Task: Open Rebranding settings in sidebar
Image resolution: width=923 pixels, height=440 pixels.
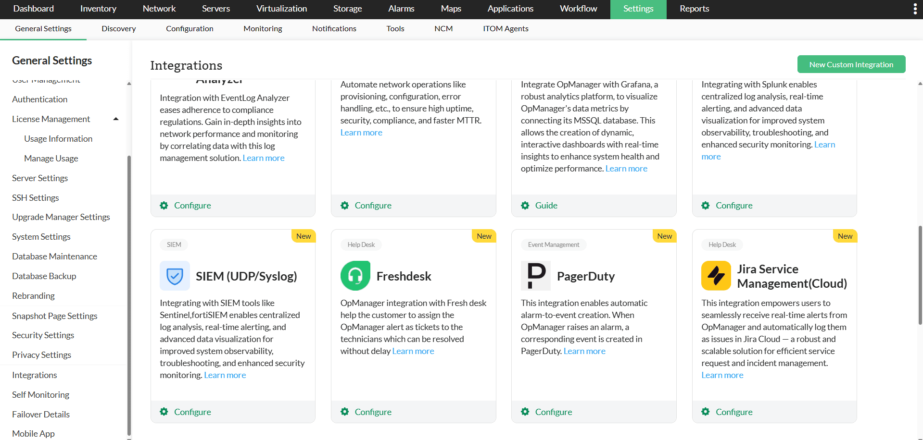Action: point(33,296)
